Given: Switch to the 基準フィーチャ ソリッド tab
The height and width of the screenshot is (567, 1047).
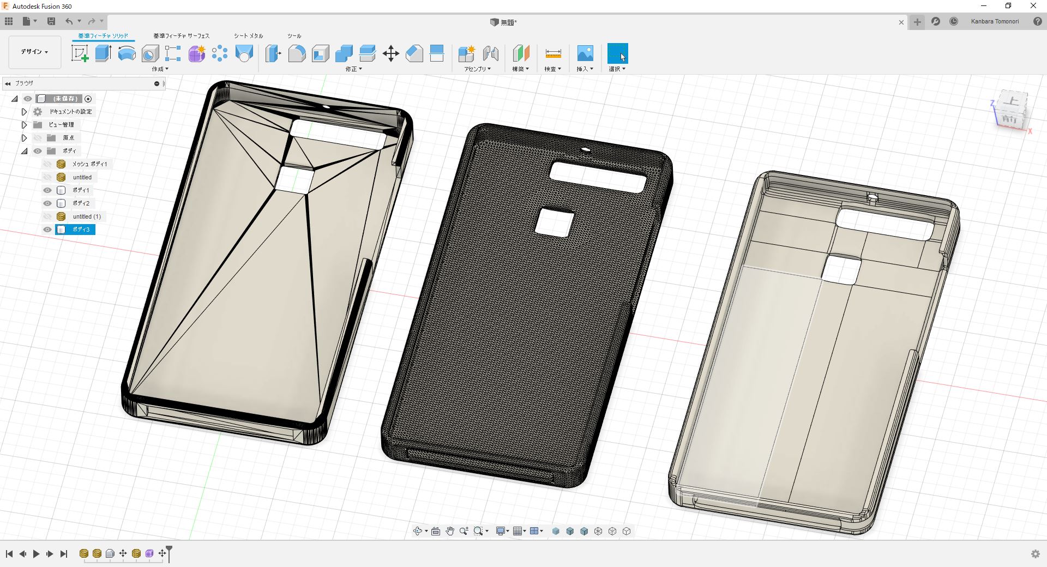Looking at the screenshot, I should tap(103, 36).
